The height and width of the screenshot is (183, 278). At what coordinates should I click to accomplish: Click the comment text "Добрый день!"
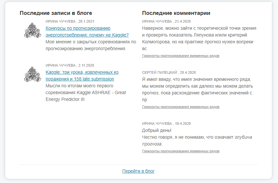tap(157, 131)
